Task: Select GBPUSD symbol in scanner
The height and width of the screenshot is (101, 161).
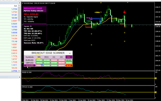Action: pos(30,63)
